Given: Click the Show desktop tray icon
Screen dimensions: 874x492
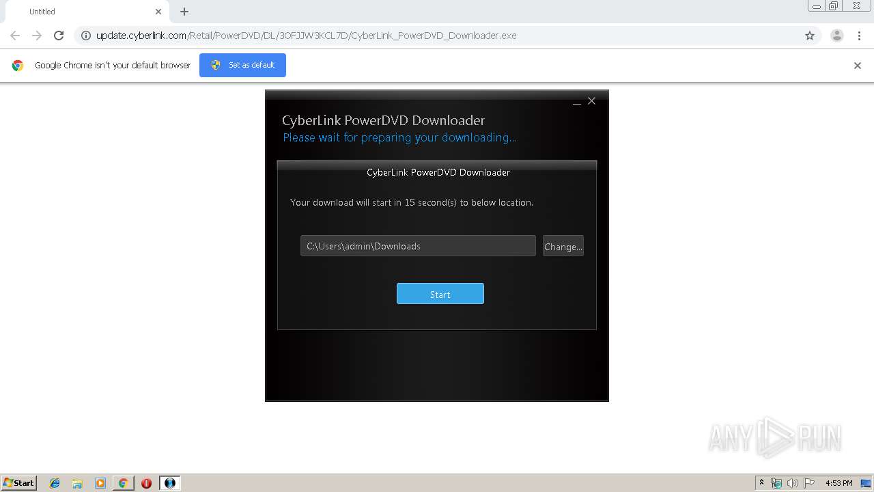Looking at the screenshot, I should pyautogui.click(x=866, y=483).
